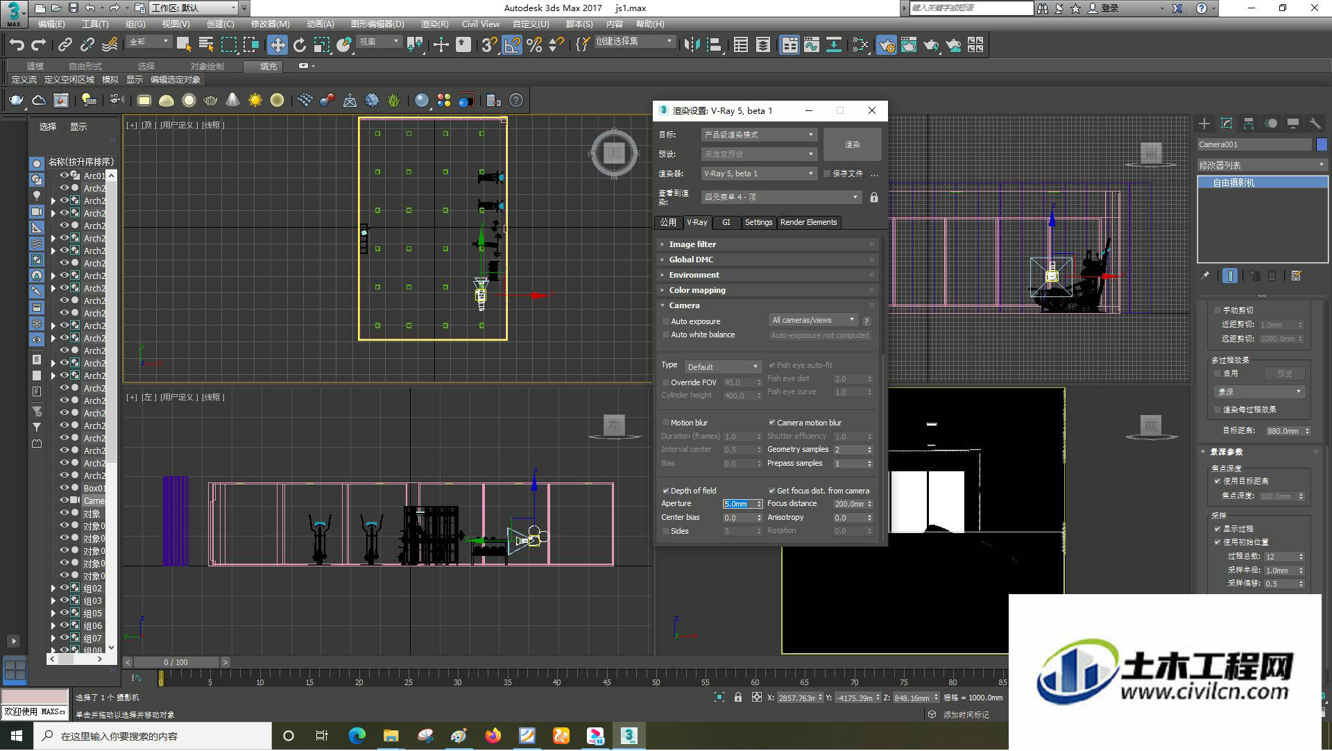Open the 修改器列表 dropdown

(x=1262, y=165)
